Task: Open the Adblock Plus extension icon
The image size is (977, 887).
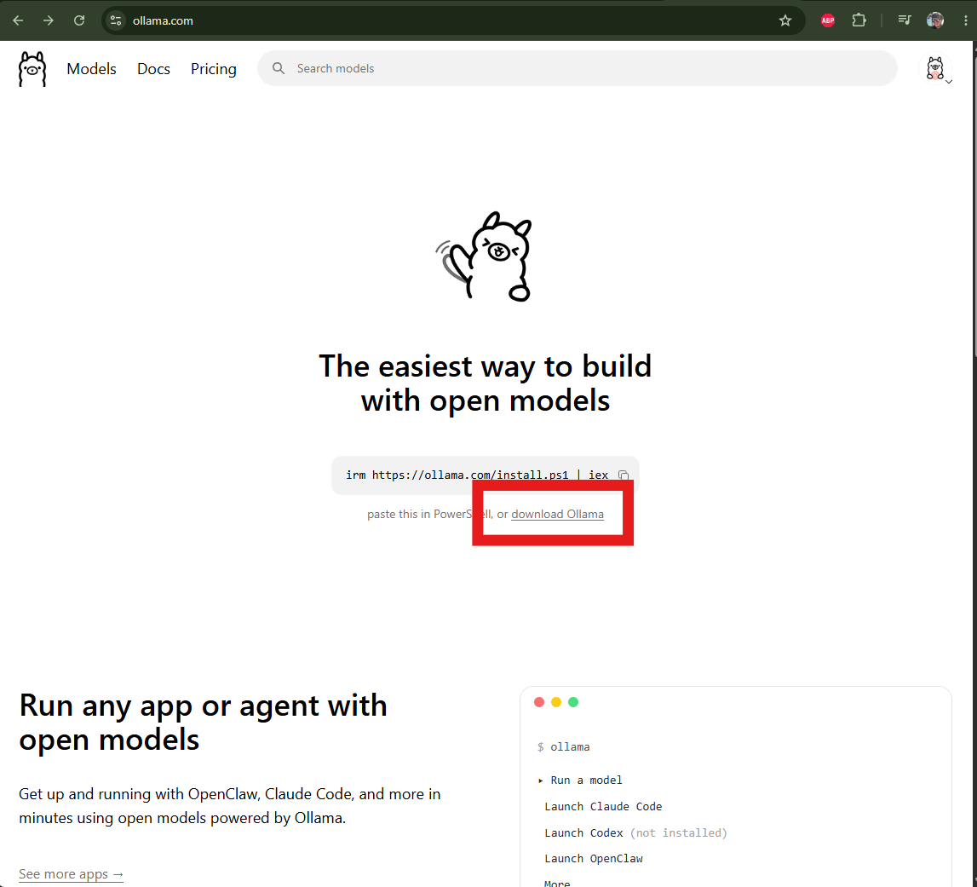Action: pyautogui.click(x=827, y=20)
